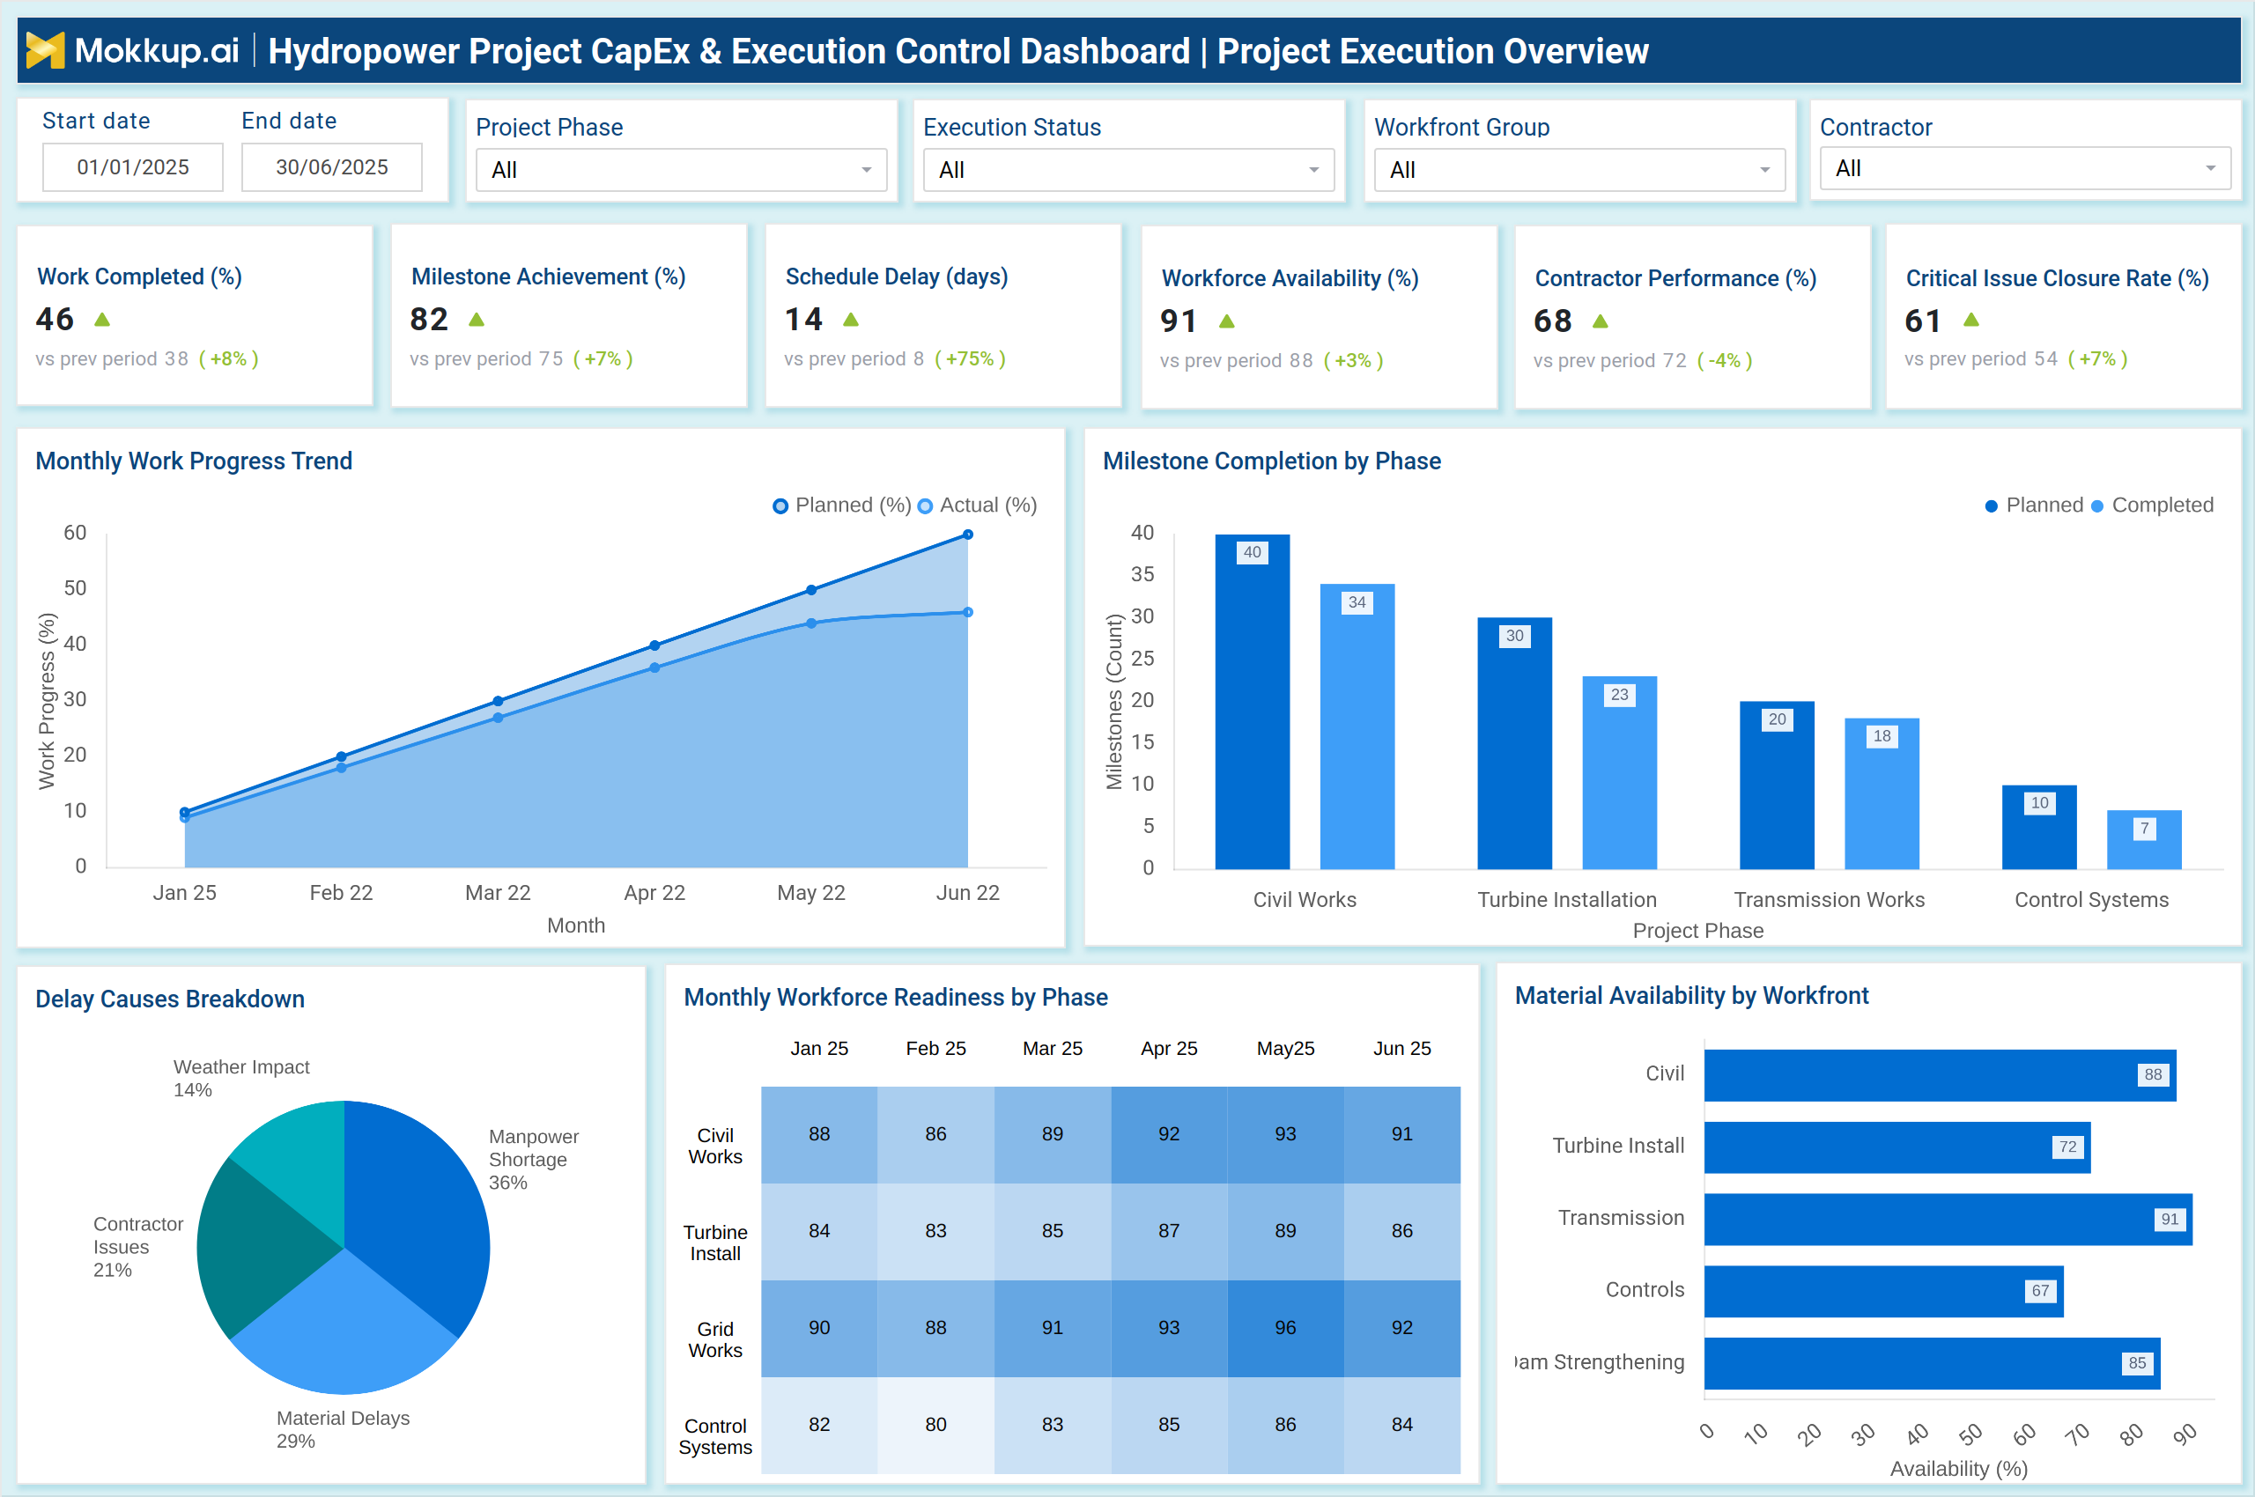Click the May 22 planned data point
Viewport: 2255px width, 1497px height.
point(811,590)
